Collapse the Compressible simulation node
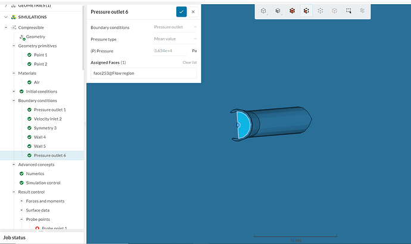The image size is (411, 244). [6, 27]
